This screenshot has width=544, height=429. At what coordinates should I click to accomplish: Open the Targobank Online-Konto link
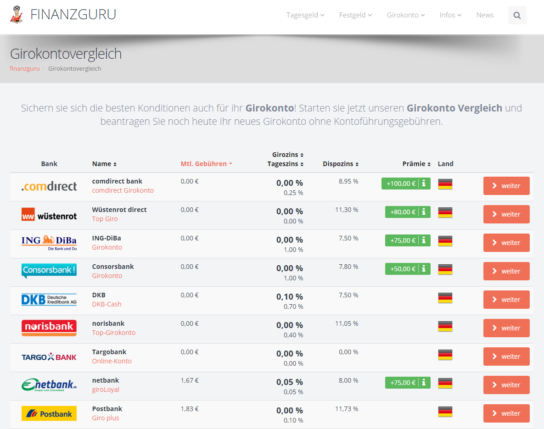click(x=112, y=361)
